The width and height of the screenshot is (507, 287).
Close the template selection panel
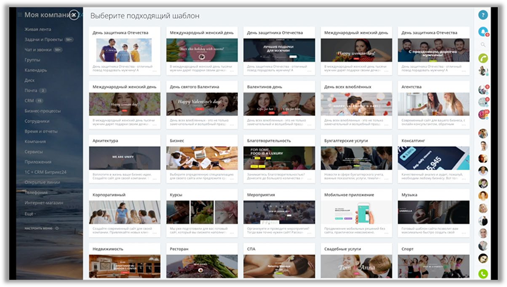[74, 15]
